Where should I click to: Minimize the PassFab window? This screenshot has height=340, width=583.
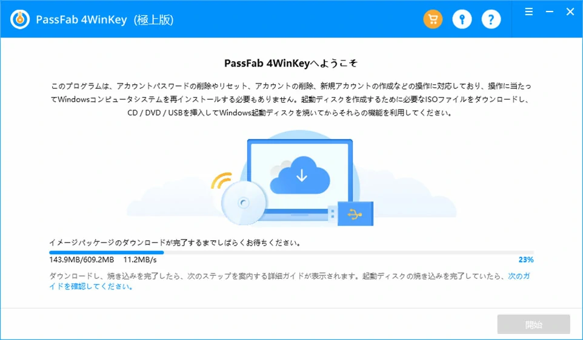[550, 12]
